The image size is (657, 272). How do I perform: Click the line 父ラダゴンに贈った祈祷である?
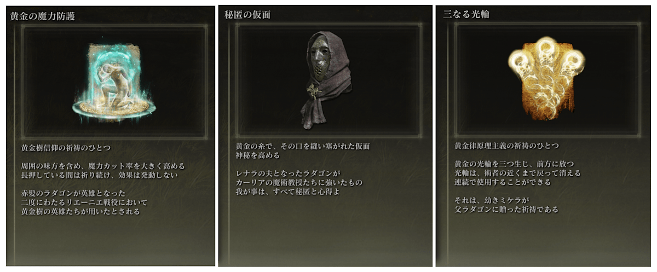(x=506, y=209)
